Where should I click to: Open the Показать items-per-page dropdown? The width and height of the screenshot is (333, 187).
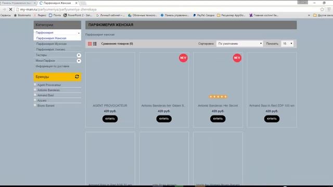(x=287, y=44)
